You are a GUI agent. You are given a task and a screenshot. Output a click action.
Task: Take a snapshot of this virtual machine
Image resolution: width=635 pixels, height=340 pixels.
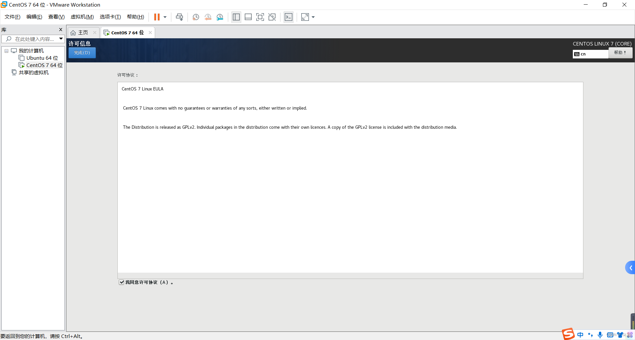pos(196,17)
